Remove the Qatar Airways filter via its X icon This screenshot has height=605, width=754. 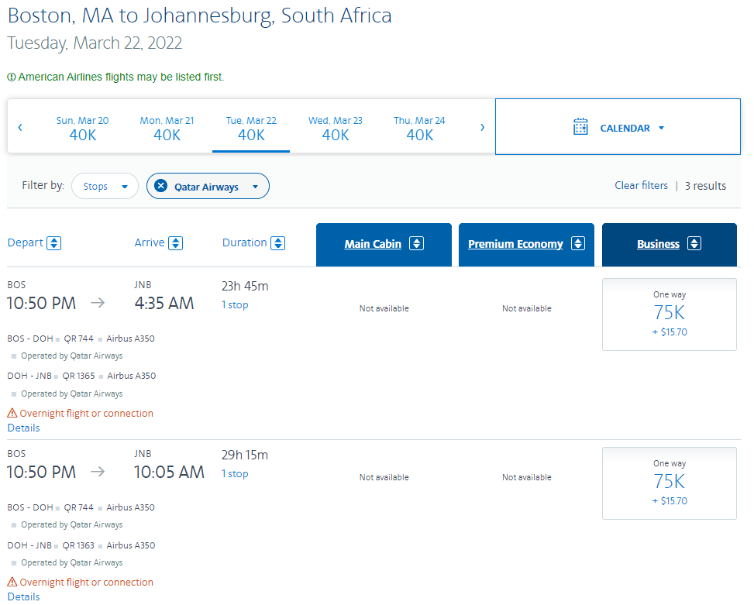click(x=160, y=186)
